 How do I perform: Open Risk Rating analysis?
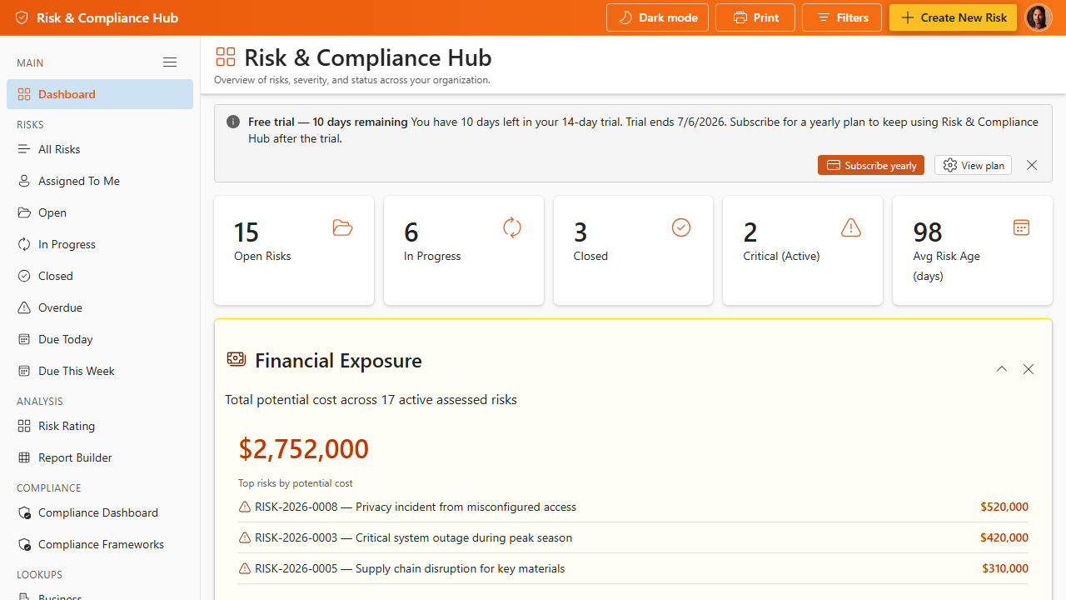[100, 426]
